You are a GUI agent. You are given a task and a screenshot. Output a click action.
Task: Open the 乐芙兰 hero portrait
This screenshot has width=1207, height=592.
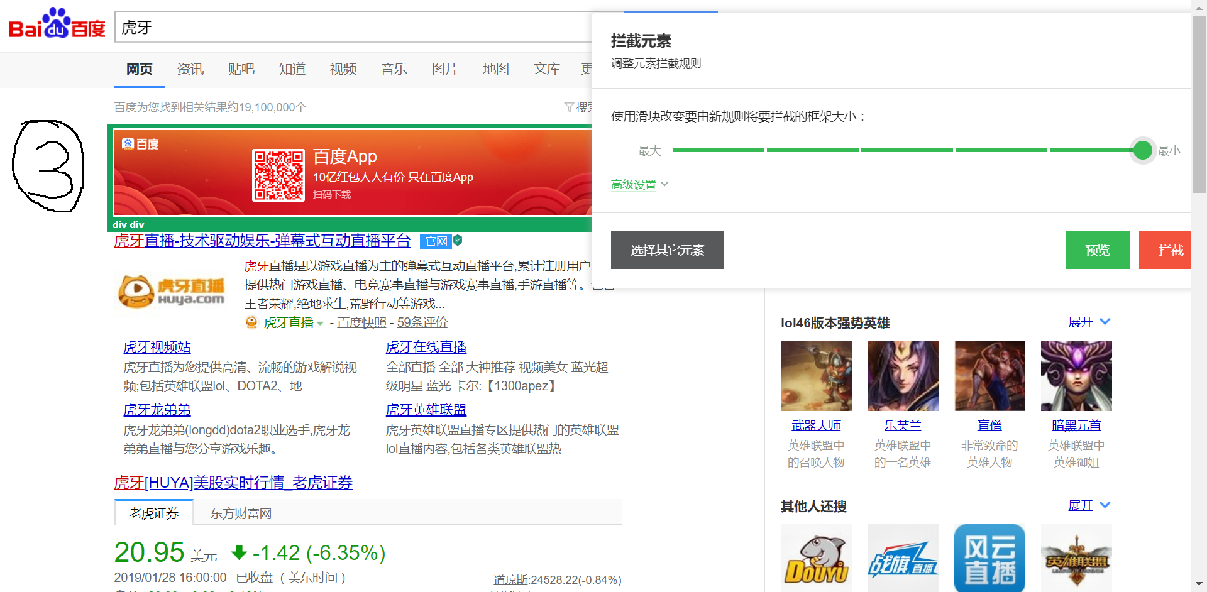click(x=903, y=376)
